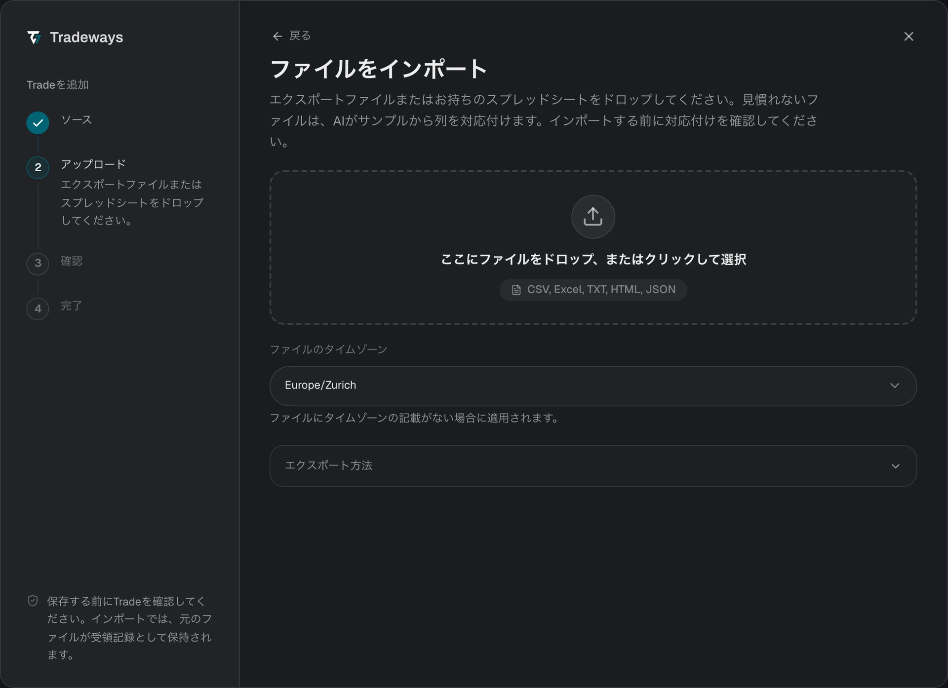
Task: Click the ファイルをインポート title
Action: (x=379, y=69)
